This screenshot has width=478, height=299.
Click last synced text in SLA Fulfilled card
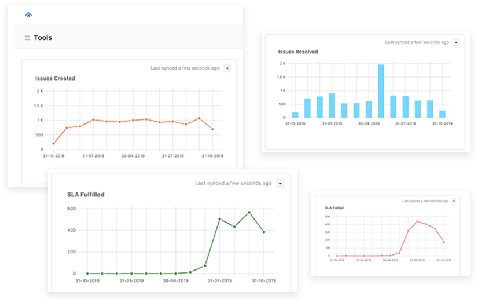[x=233, y=183]
